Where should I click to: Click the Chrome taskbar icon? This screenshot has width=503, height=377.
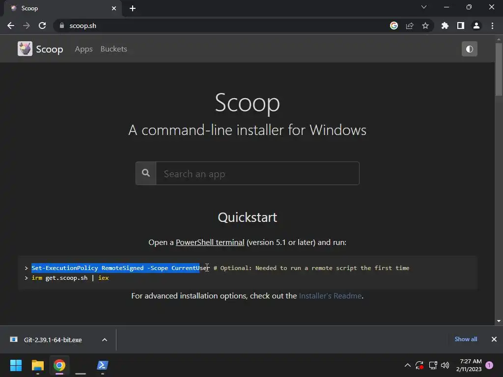pos(59,365)
